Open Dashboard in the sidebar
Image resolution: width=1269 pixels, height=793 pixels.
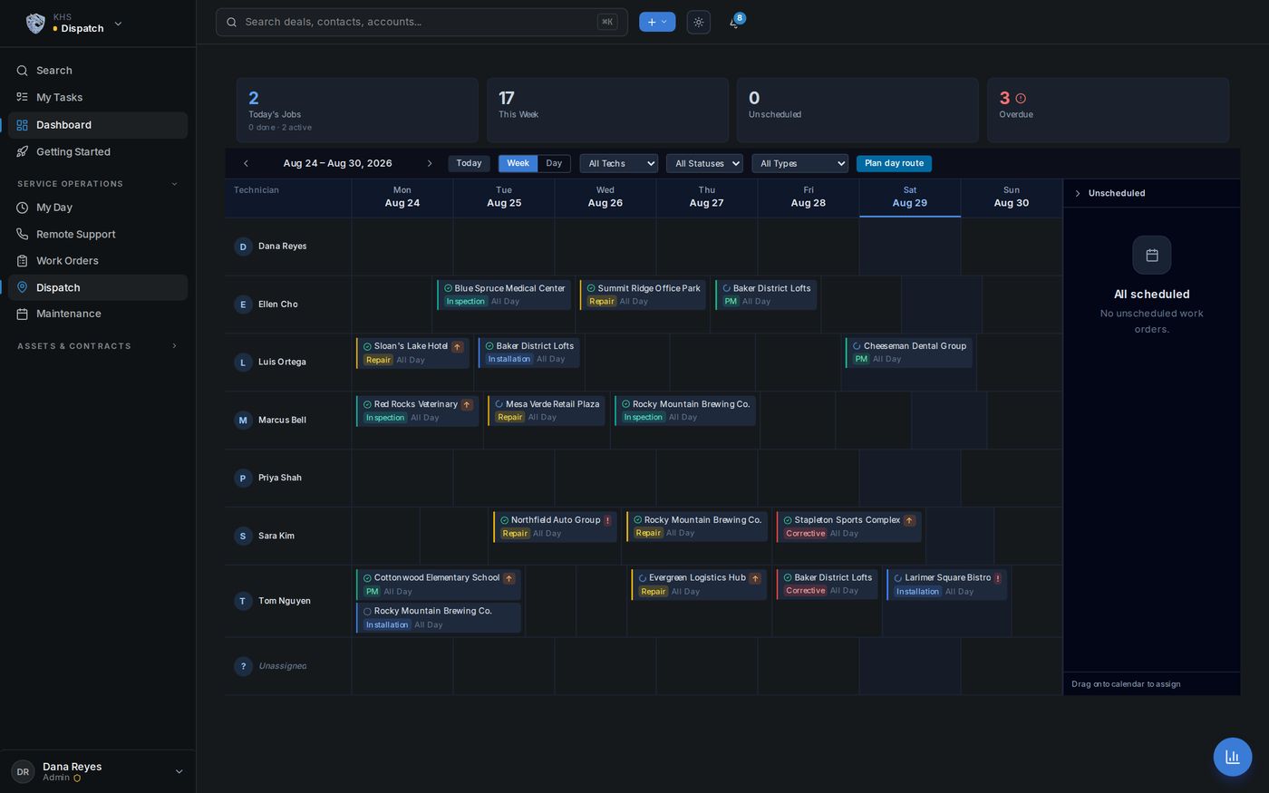click(x=98, y=125)
